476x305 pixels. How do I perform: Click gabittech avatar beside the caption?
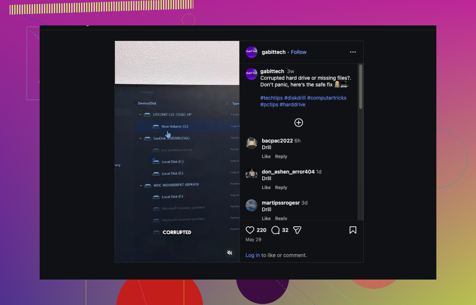pyautogui.click(x=251, y=74)
